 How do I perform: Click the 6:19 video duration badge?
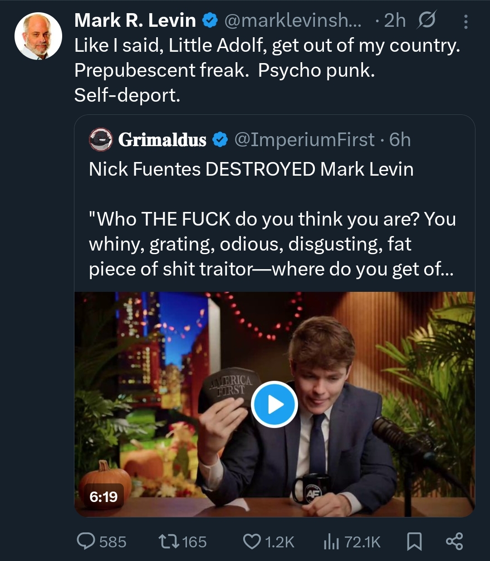pos(103,497)
